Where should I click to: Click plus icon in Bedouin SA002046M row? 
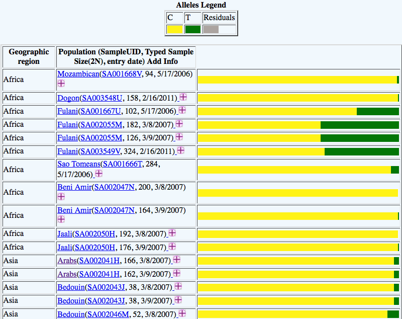click(182, 313)
